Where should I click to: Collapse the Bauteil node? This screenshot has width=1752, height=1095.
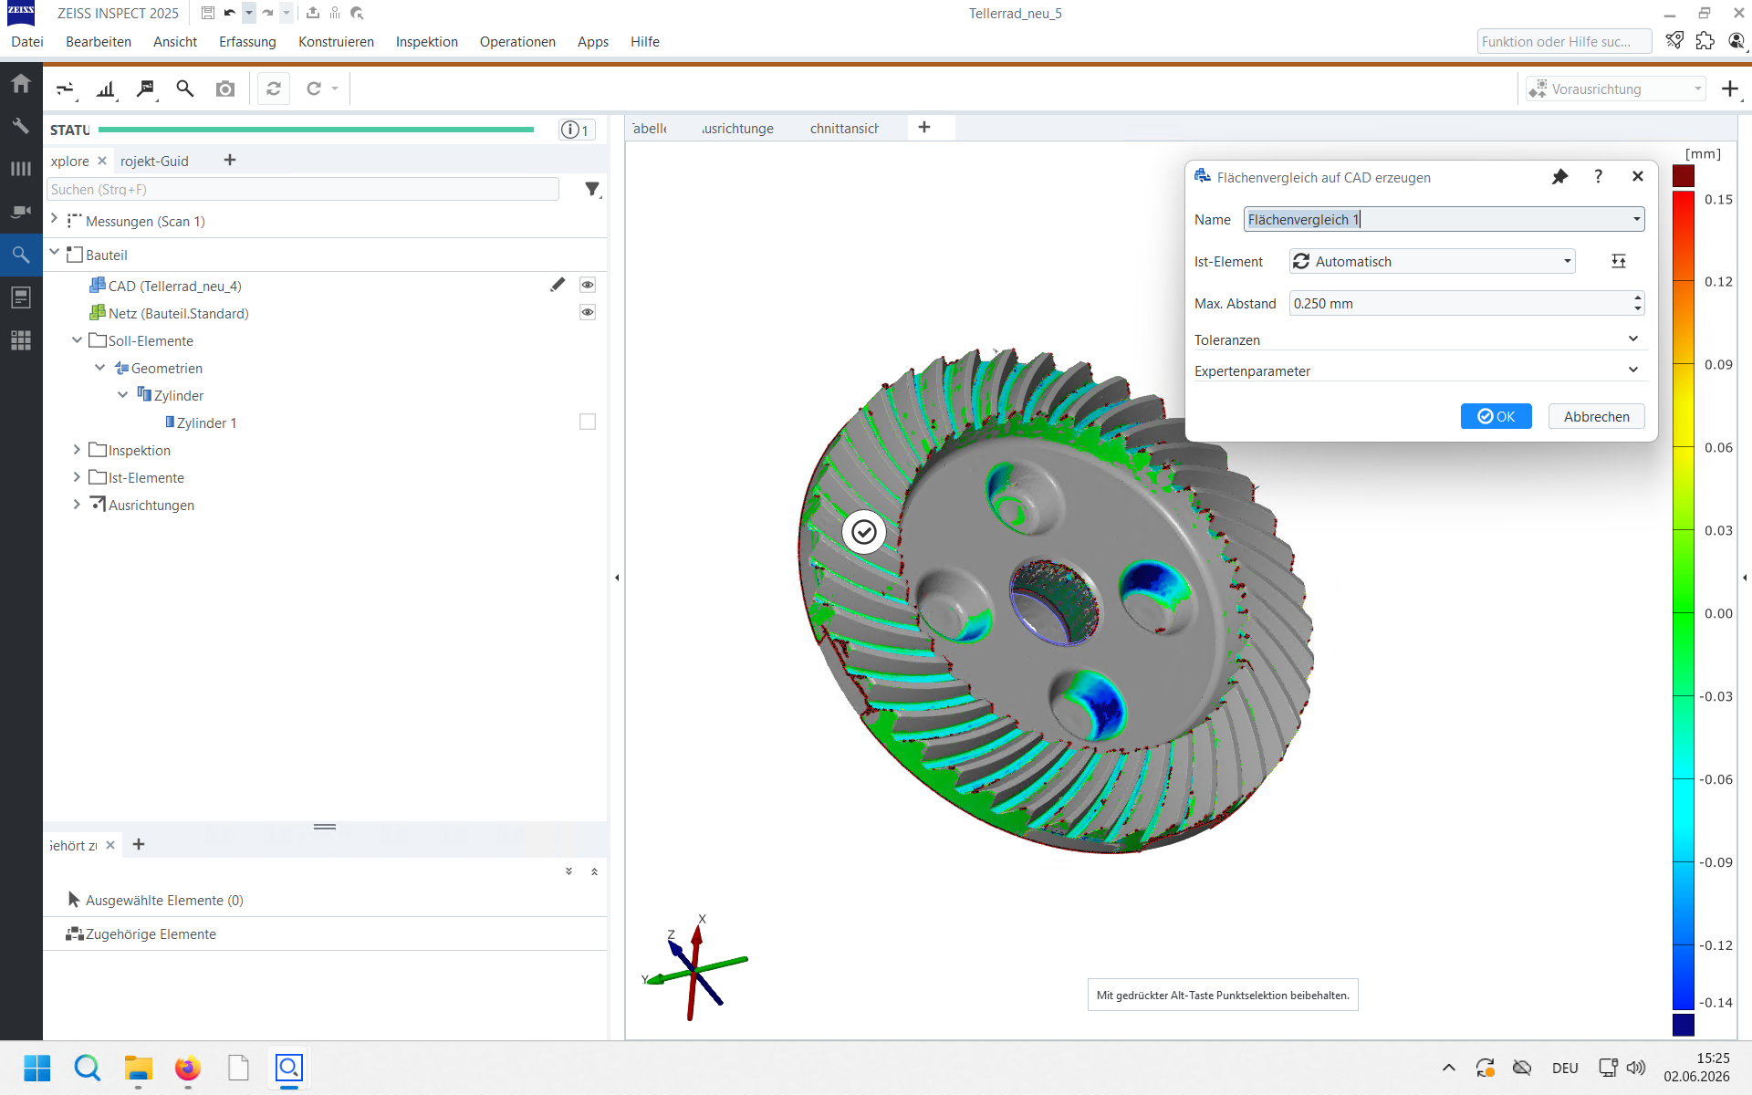55,253
